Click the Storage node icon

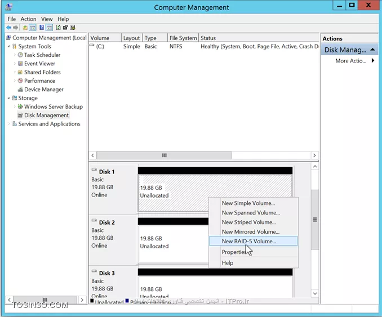(x=15, y=98)
